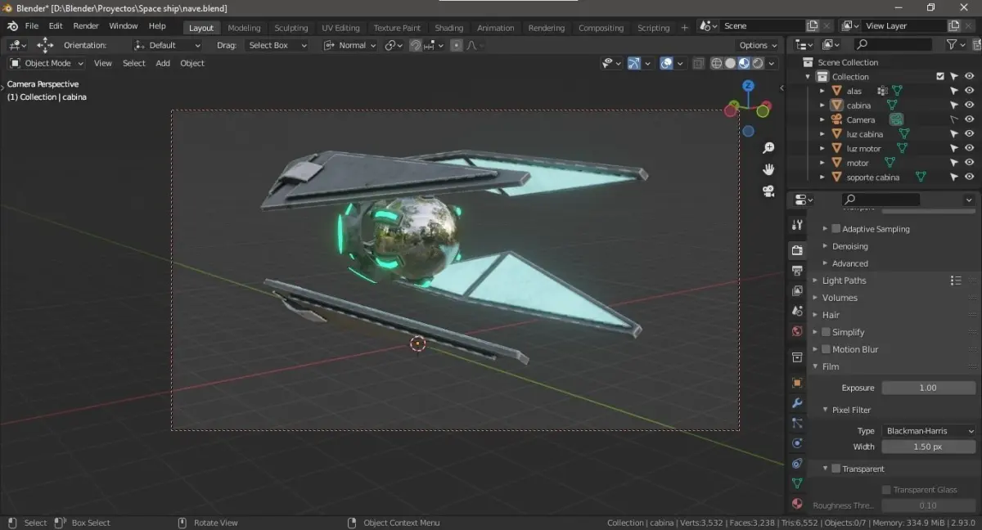The image size is (982, 530).
Task: Select material preview viewport shading
Action: coord(744,63)
